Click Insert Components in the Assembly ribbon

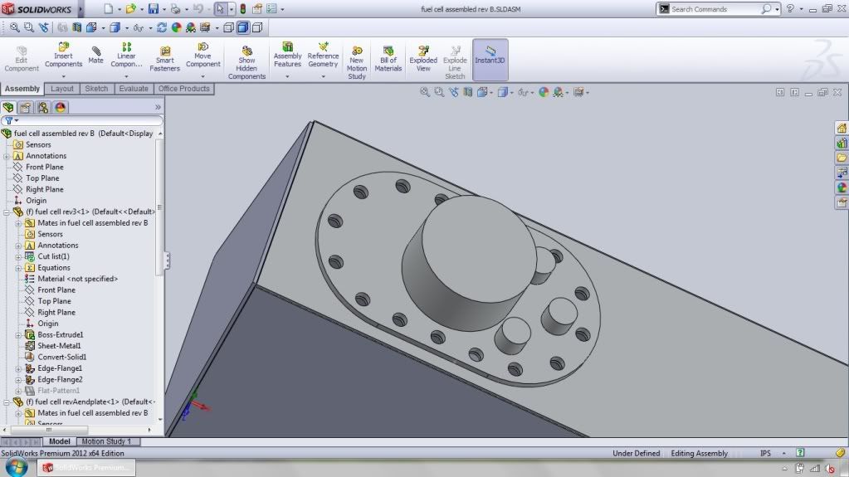63,55
